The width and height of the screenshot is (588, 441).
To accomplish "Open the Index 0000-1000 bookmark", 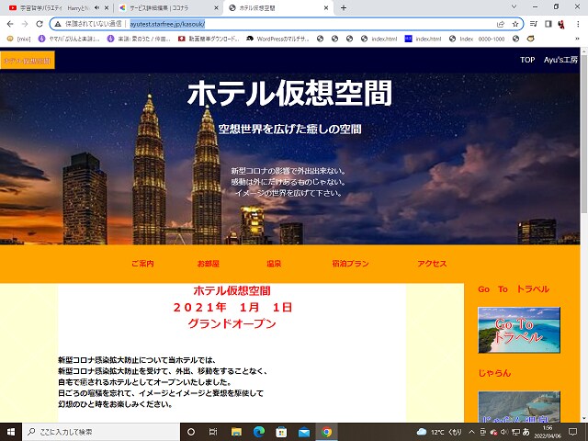I will [477, 39].
